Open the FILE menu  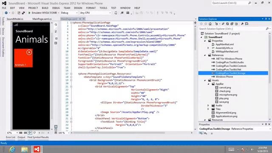(x=4, y=8)
